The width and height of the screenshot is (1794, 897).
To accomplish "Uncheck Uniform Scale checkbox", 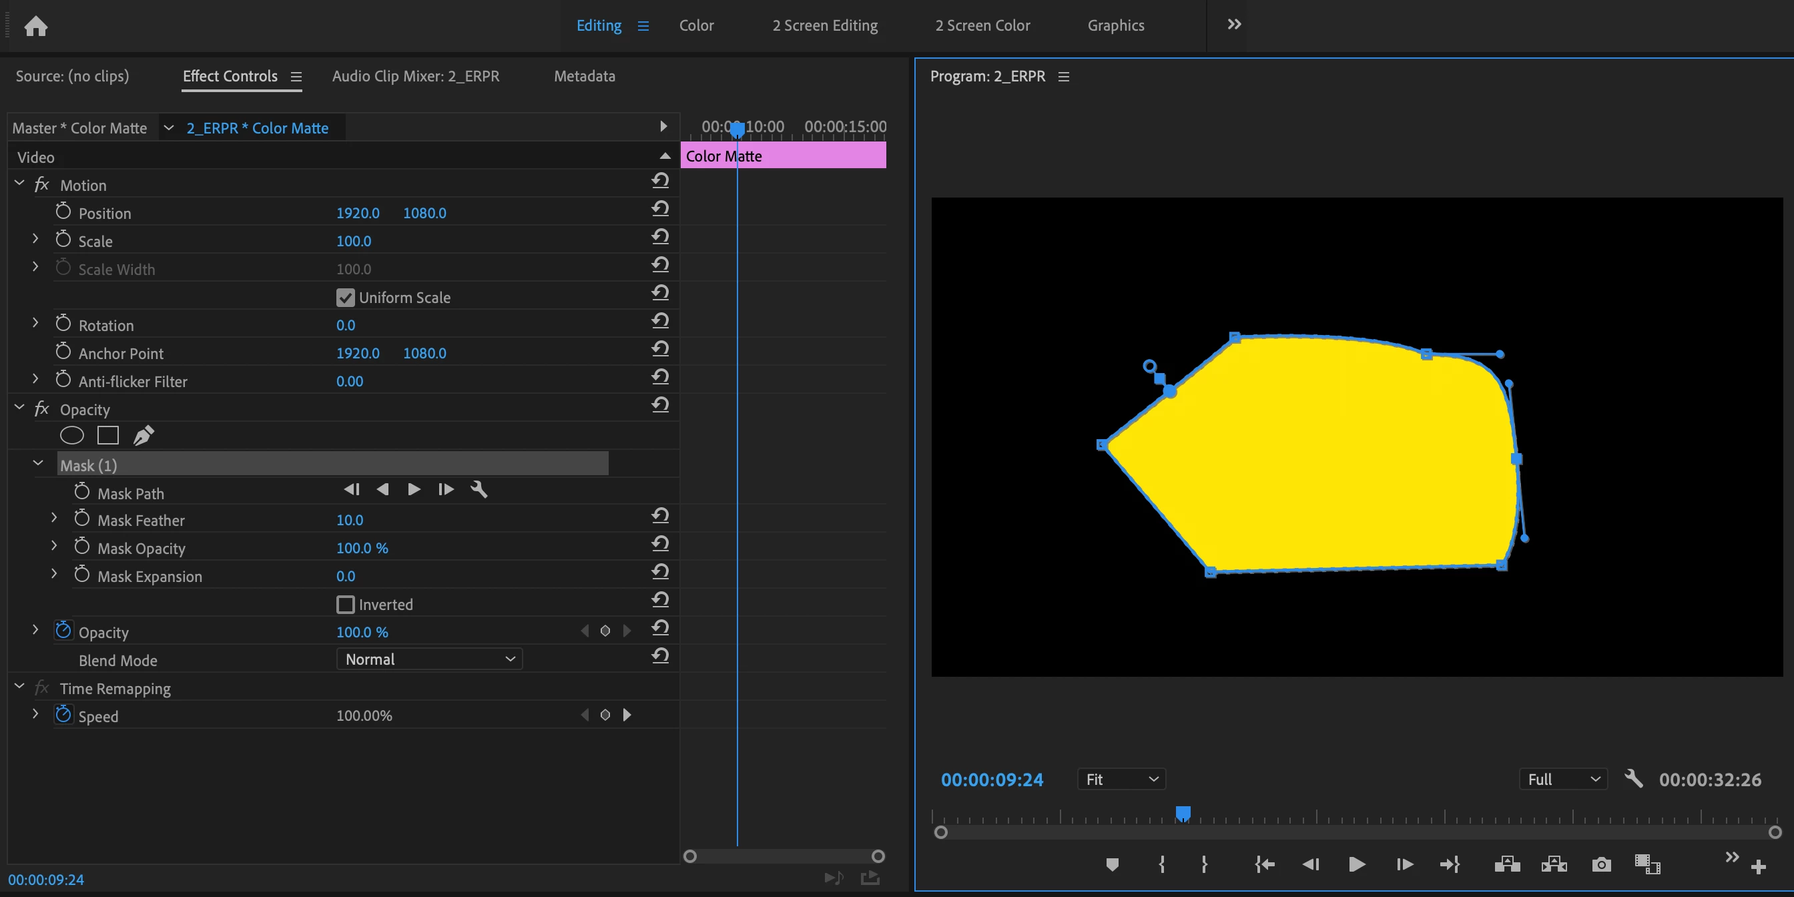I will pyautogui.click(x=346, y=298).
